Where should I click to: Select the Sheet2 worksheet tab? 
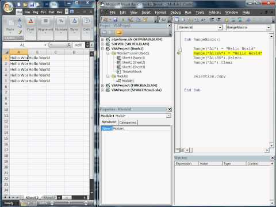click(x=32, y=197)
